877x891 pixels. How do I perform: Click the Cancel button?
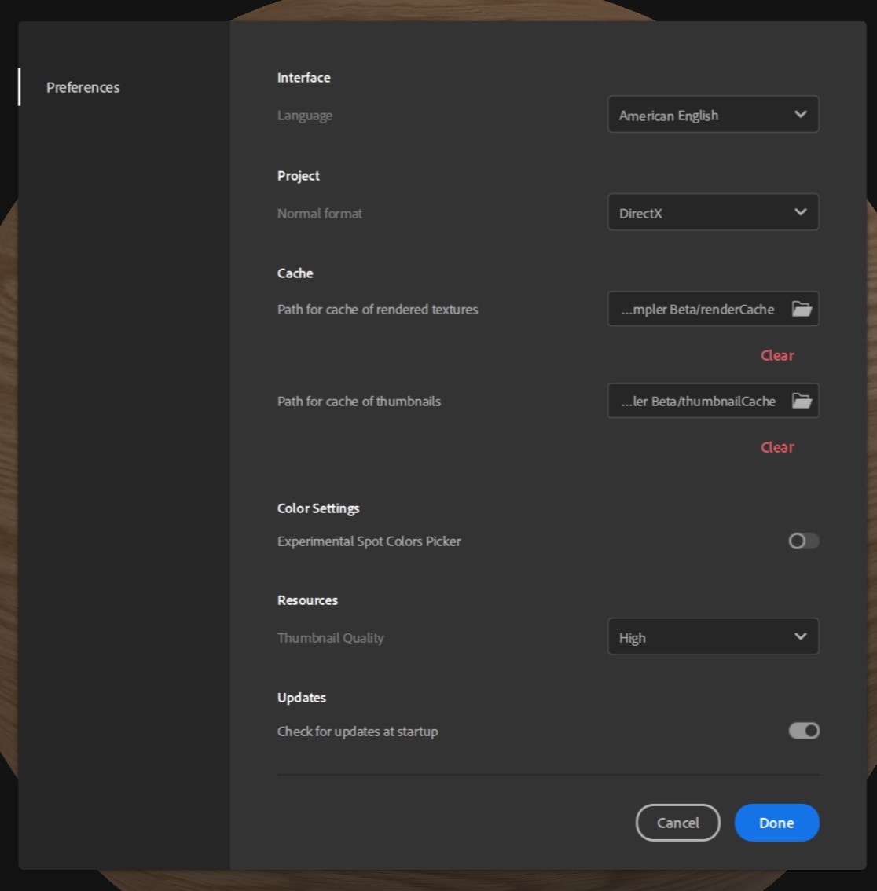point(677,822)
